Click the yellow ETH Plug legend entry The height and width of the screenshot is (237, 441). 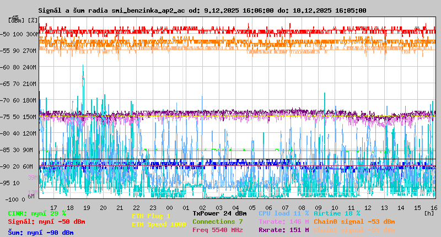pos(151,216)
